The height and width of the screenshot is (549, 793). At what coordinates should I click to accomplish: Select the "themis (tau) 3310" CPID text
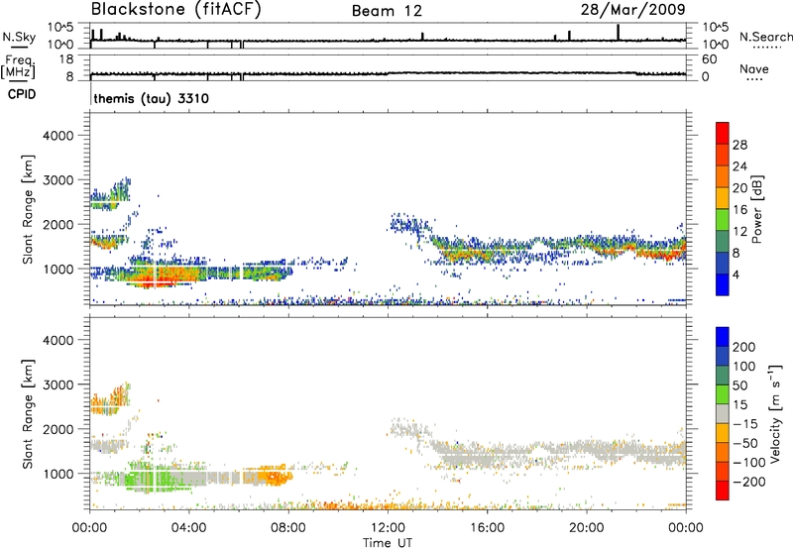point(152,98)
